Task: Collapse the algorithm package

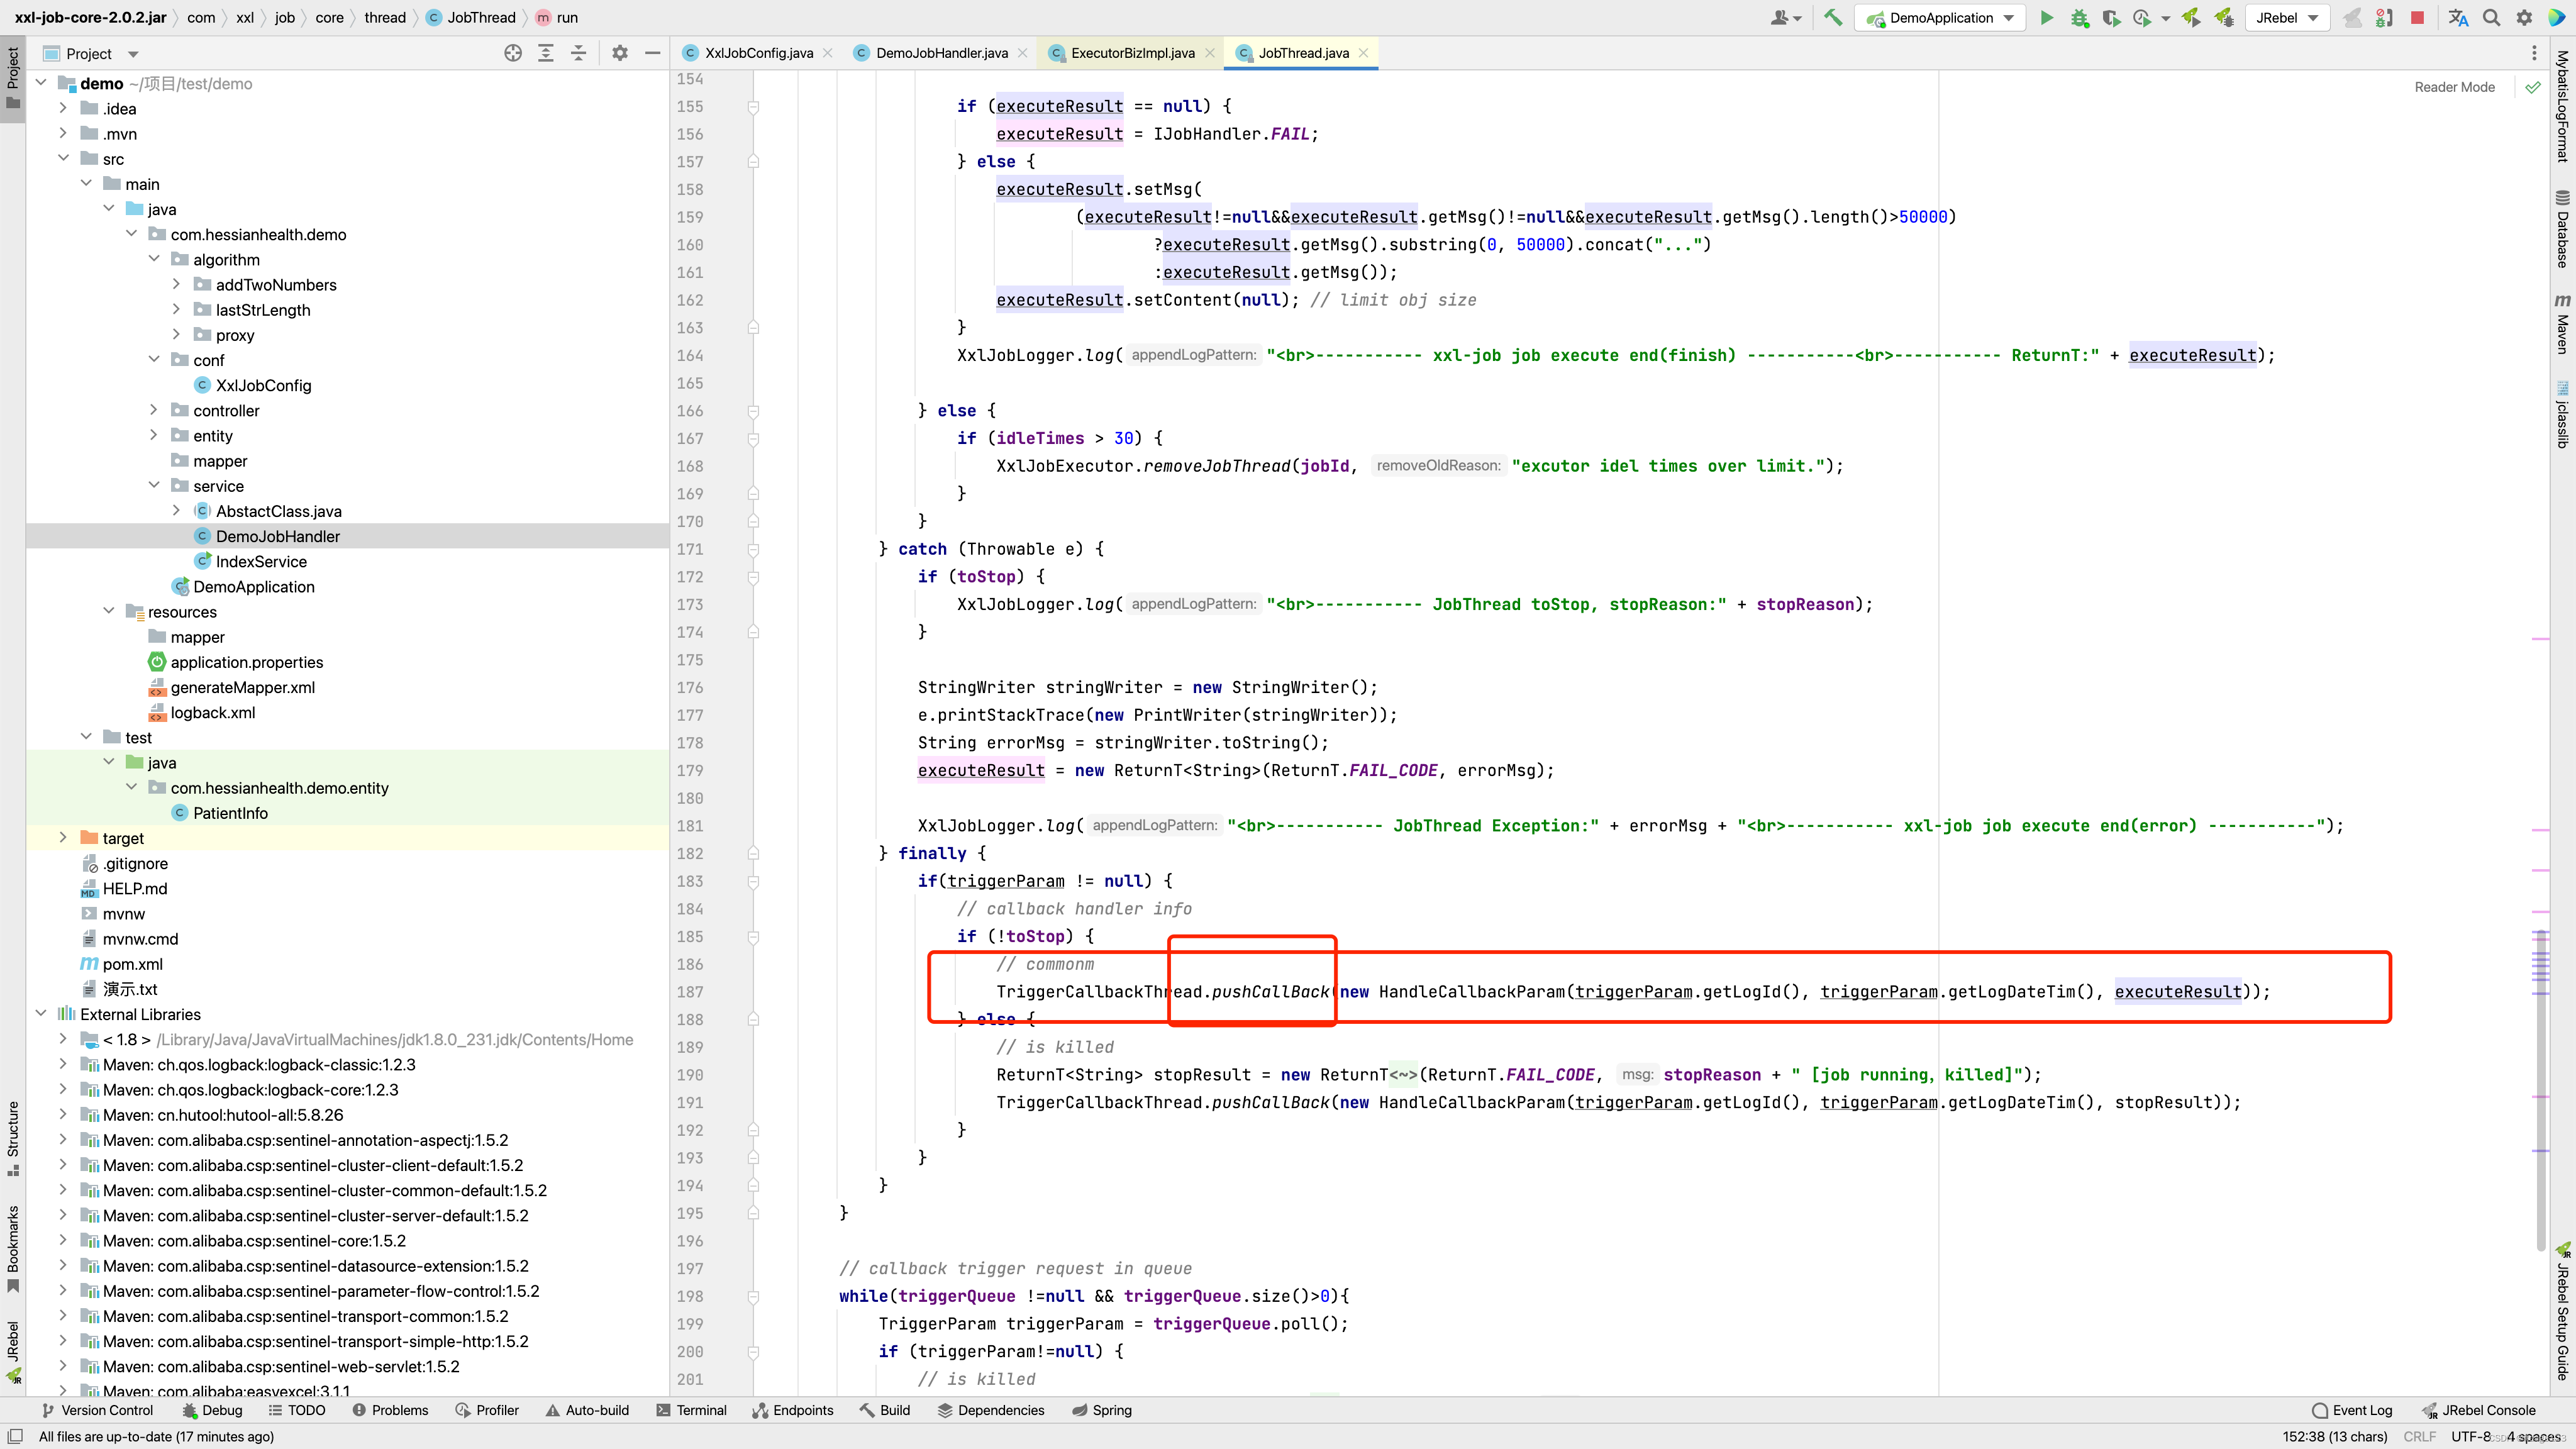Action: point(154,259)
